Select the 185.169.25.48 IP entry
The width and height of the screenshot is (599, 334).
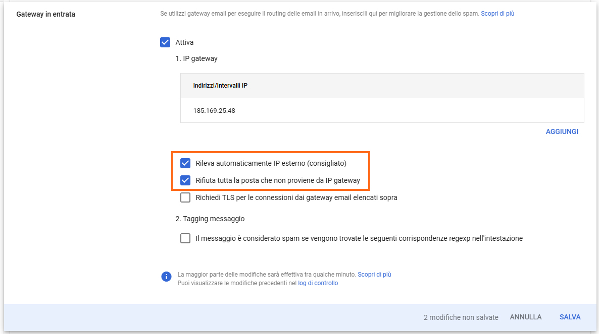point(214,110)
